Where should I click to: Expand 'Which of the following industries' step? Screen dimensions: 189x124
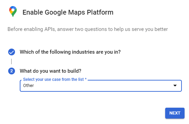[70, 52]
